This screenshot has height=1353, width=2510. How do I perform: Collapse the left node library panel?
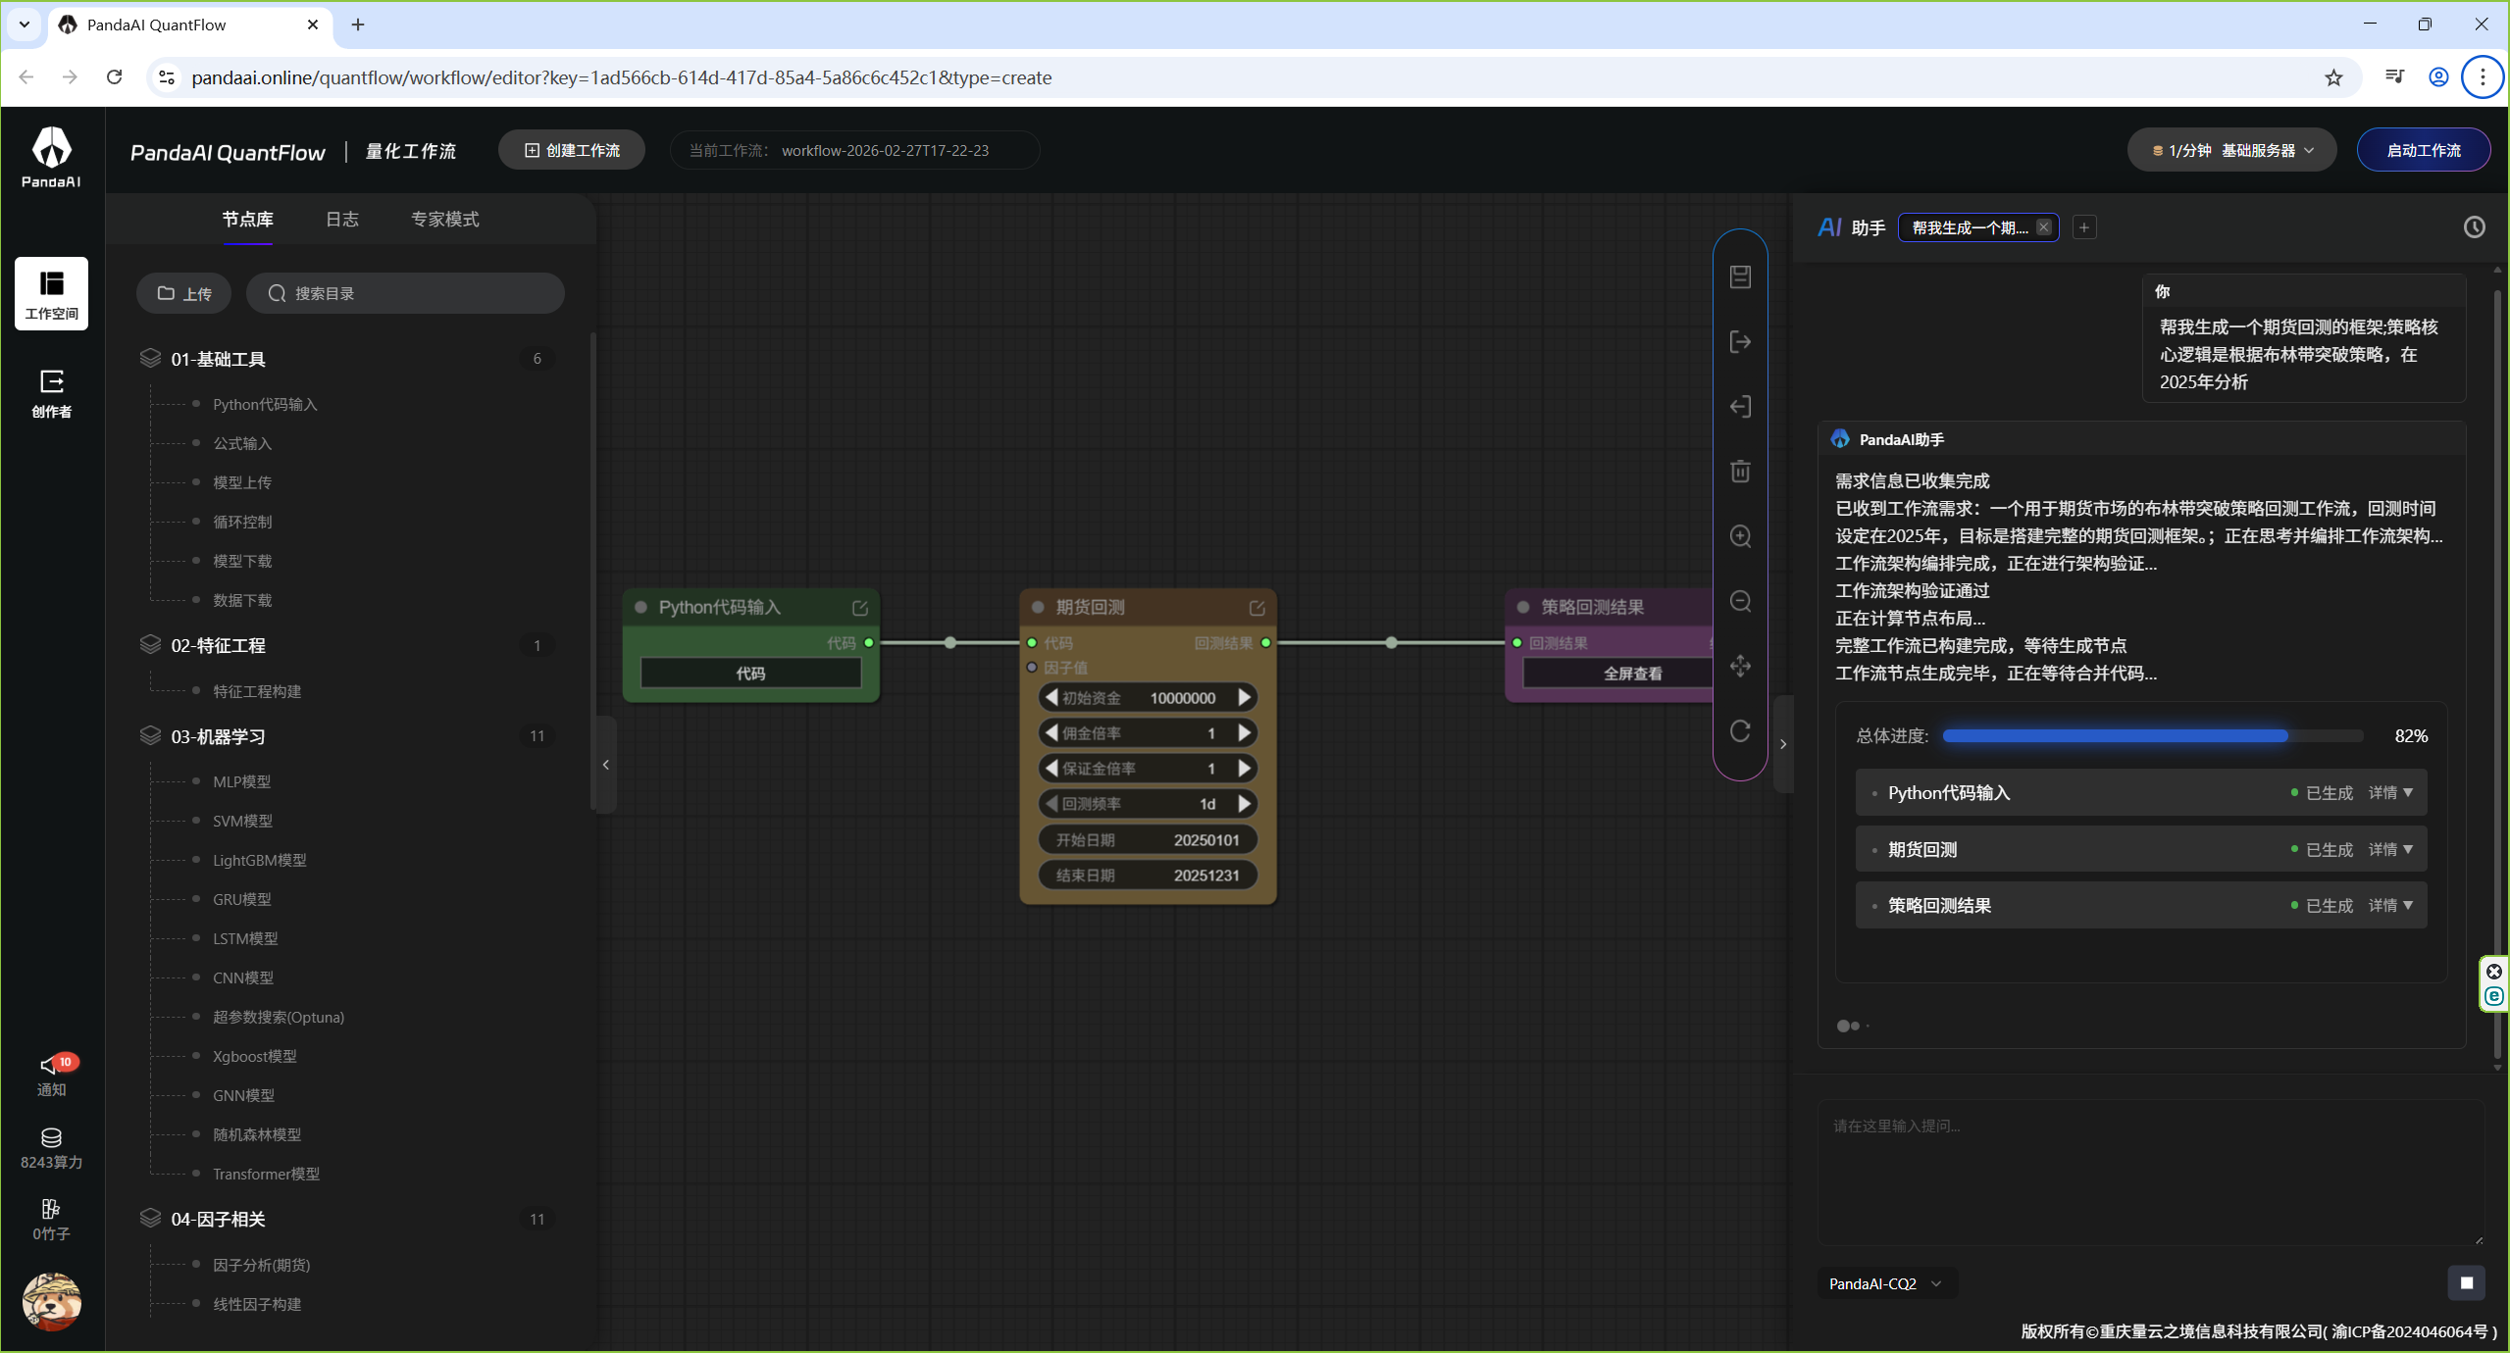coord(606,765)
